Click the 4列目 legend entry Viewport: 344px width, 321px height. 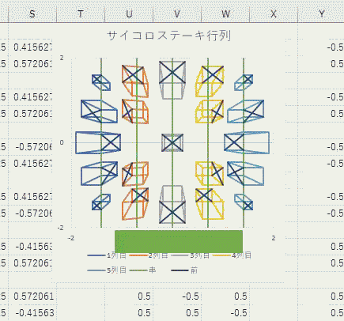[x=232, y=255]
